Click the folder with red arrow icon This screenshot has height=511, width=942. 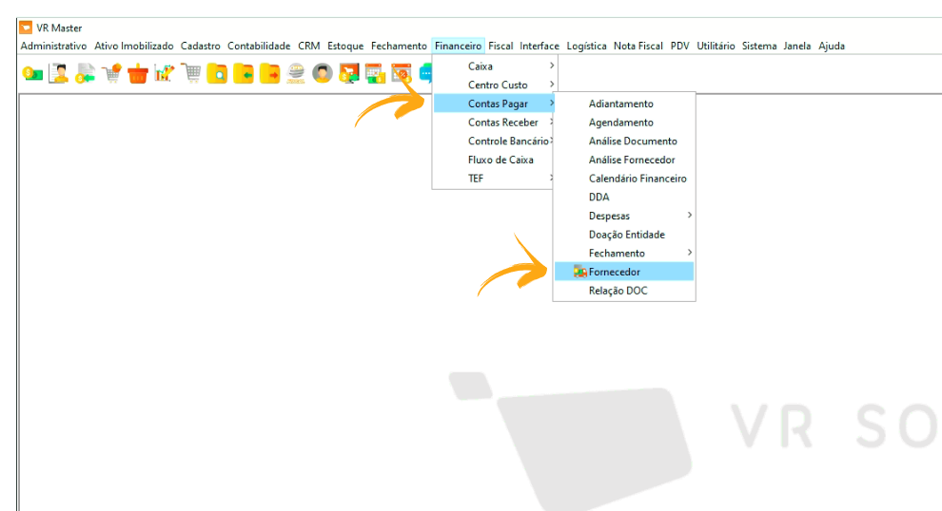tap(270, 73)
